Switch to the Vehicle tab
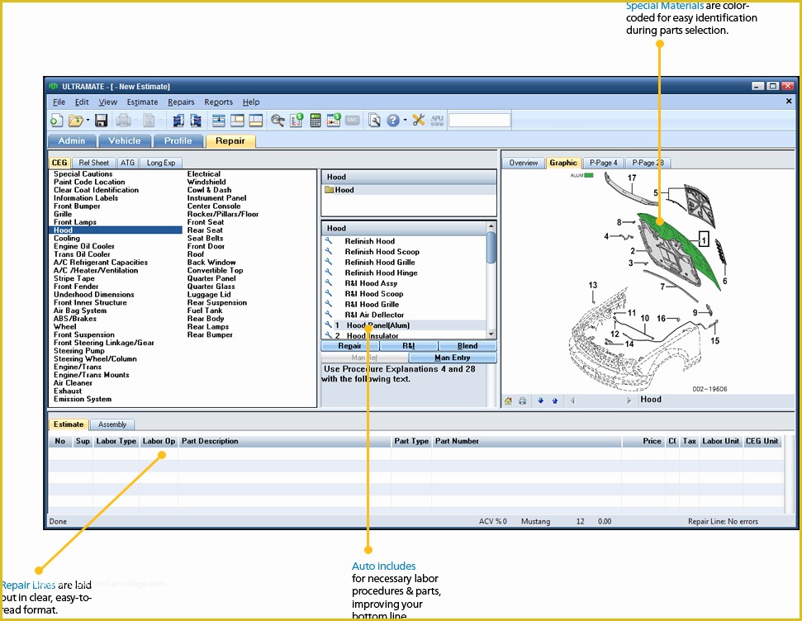 pyautogui.click(x=124, y=140)
